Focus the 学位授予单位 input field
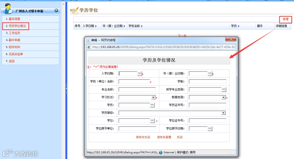Screen dimensions: 294x159 pyautogui.click(x=137, y=129)
